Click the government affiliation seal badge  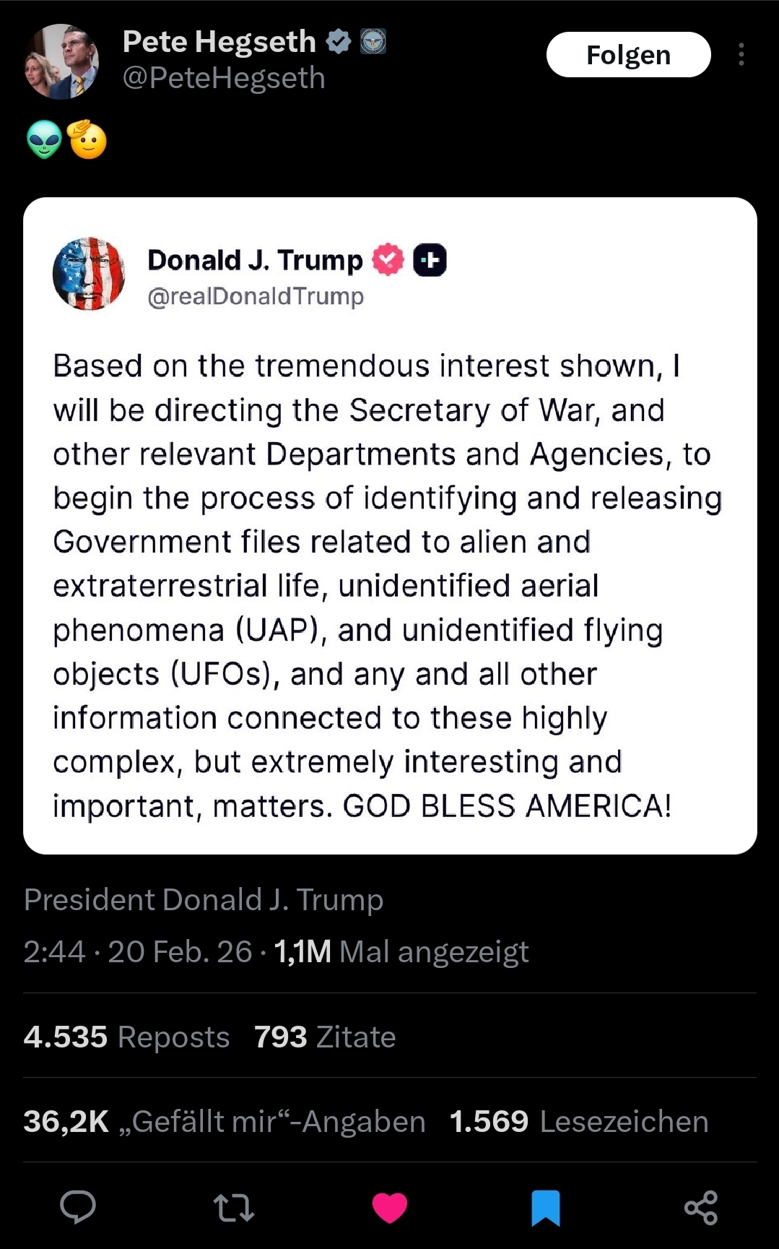[373, 42]
